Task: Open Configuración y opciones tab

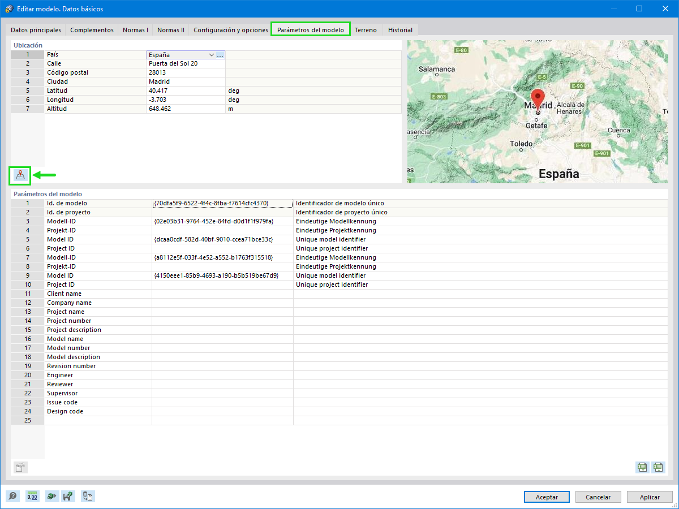Action: click(x=231, y=30)
